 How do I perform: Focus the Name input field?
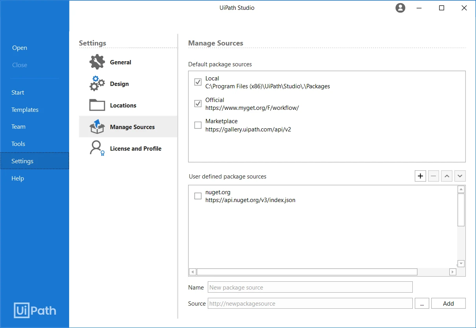tap(310, 287)
